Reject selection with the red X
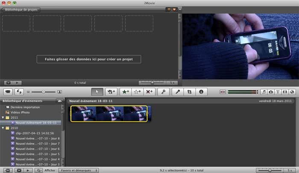 point(149,92)
